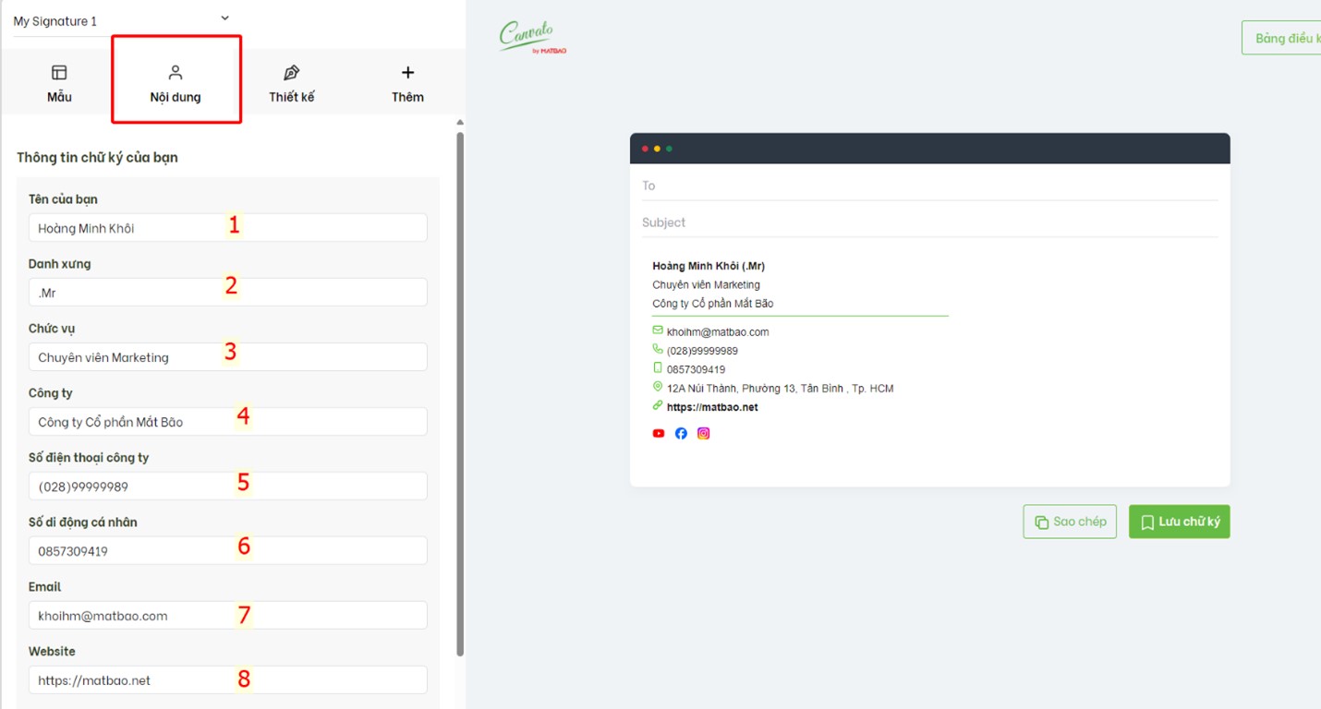Click the Canvato logo

(x=532, y=37)
